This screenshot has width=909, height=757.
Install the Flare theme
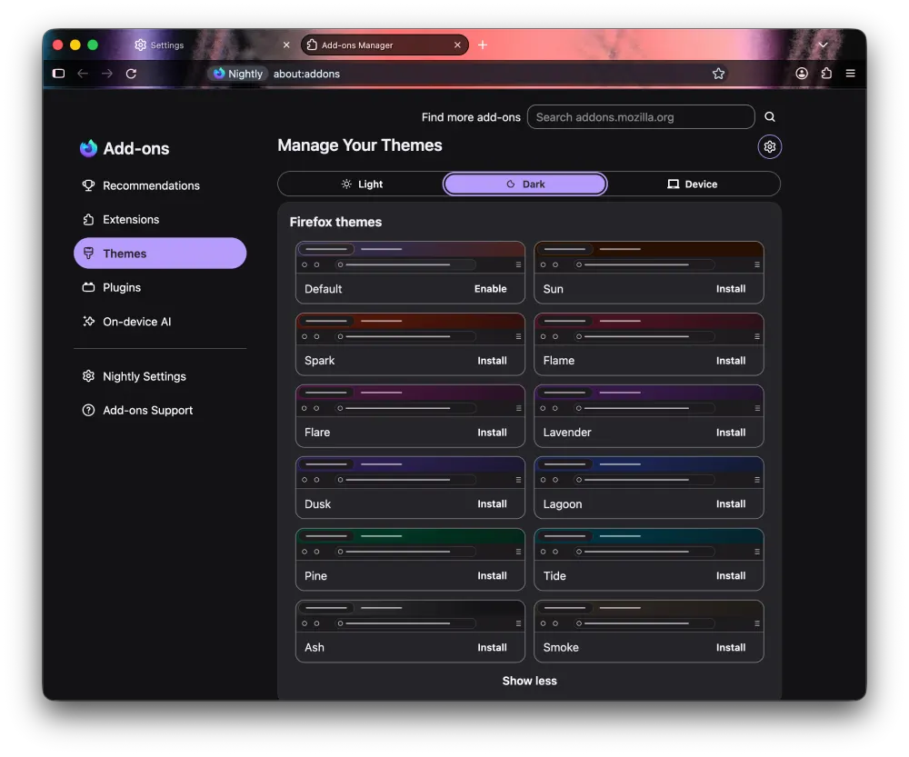[x=492, y=433]
